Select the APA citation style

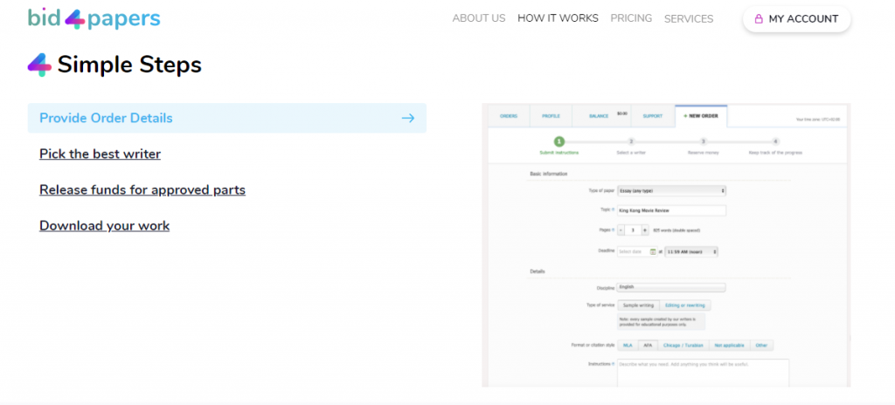pos(648,346)
